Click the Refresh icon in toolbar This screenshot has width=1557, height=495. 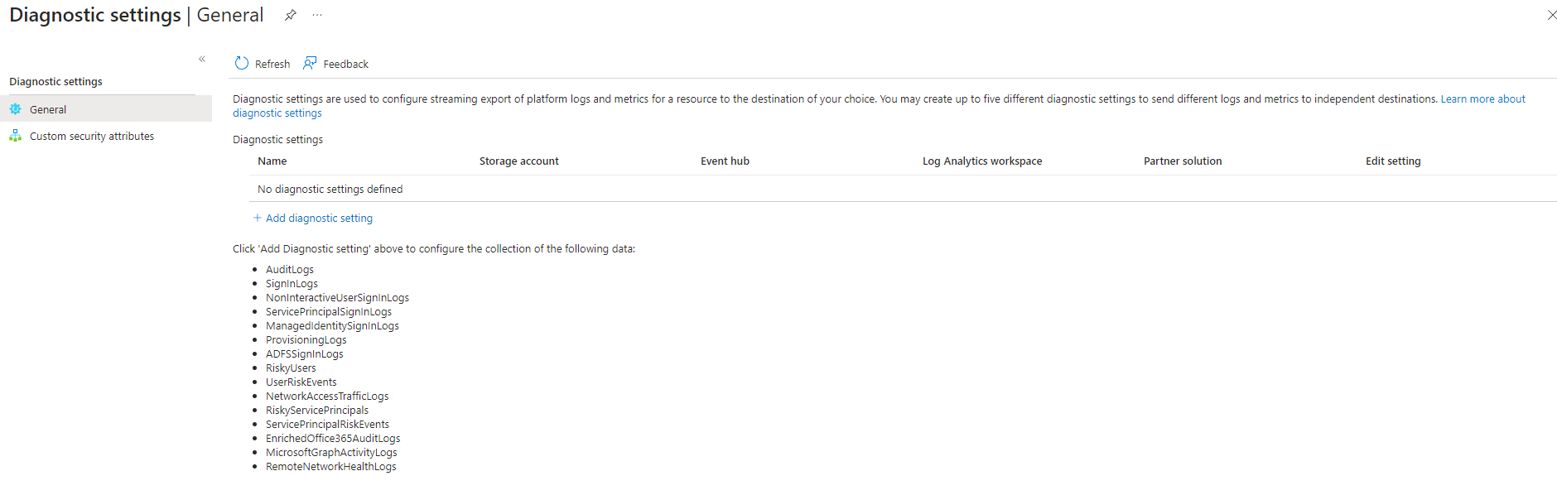pos(242,64)
